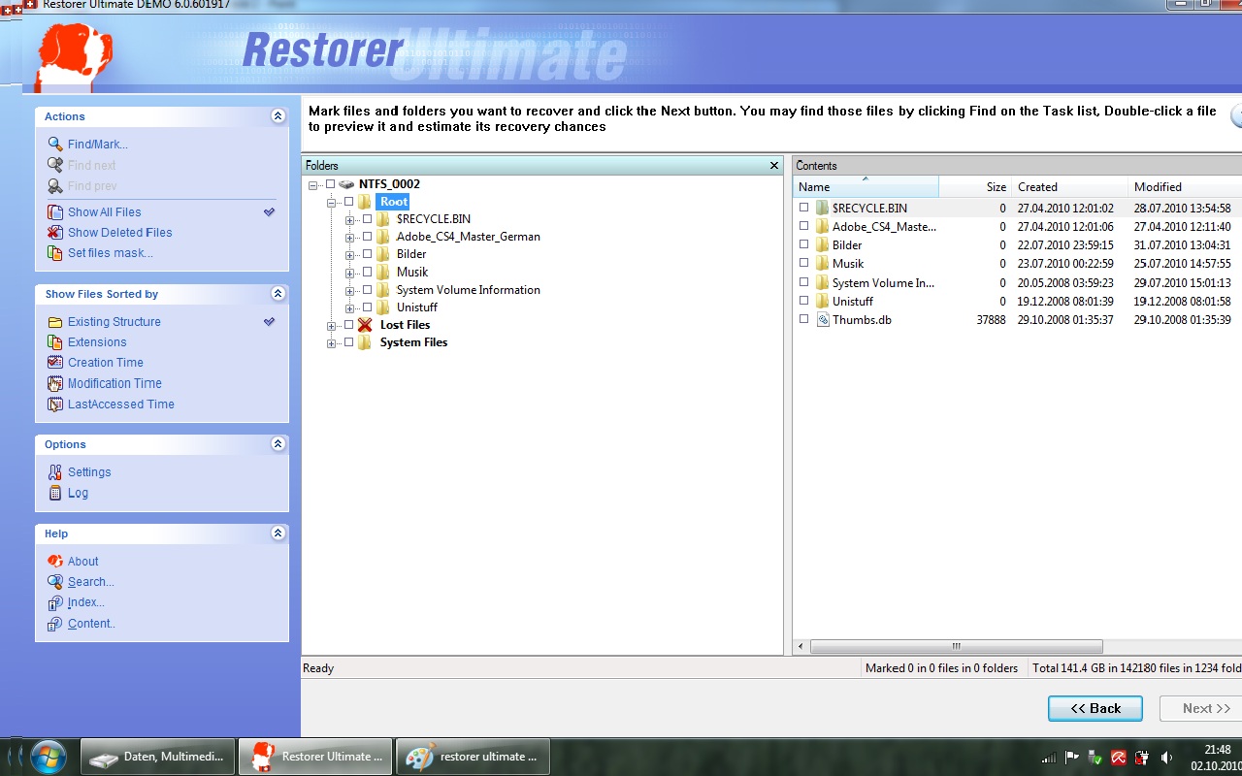
Task: Check the Unistuff checkbox in Folders tree
Action: pyautogui.click(x=367, y=307)
